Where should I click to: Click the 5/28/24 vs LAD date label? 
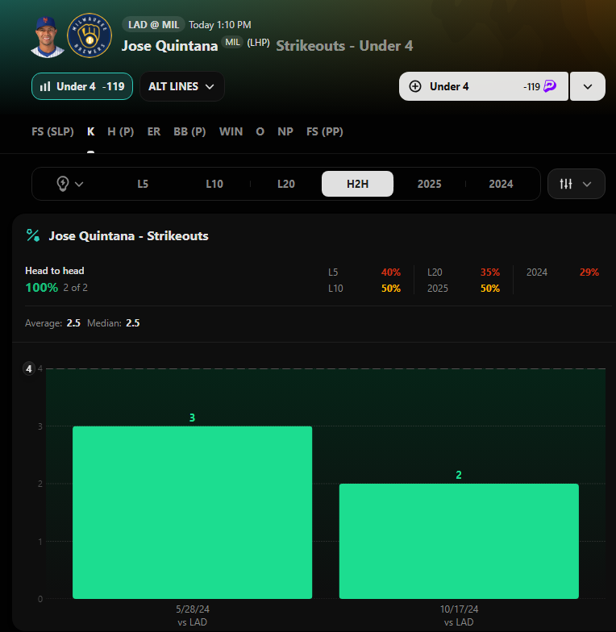pos(192,615)
